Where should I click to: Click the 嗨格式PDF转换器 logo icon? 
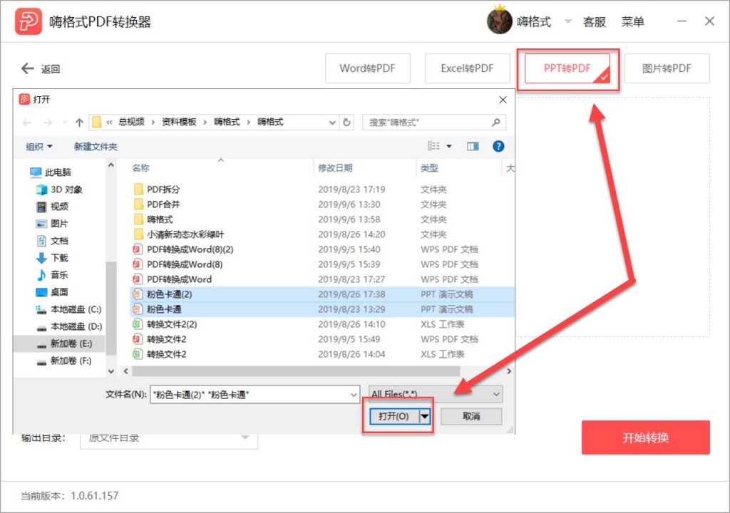coord(29,21)
